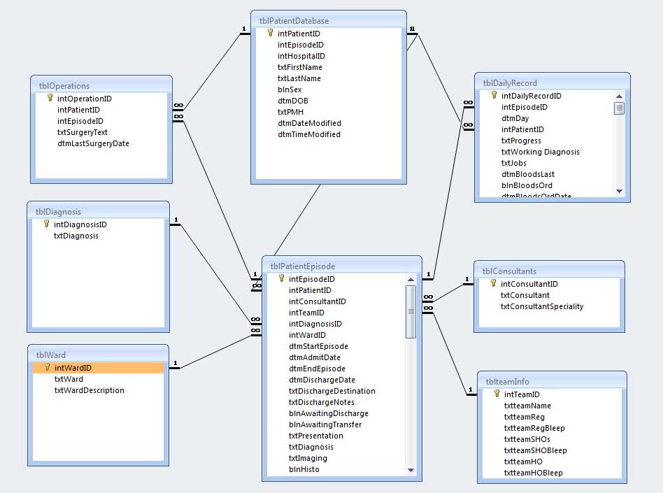Click the primary key icon beside intPatientID in tblPatientDatabase

[270, 33]
